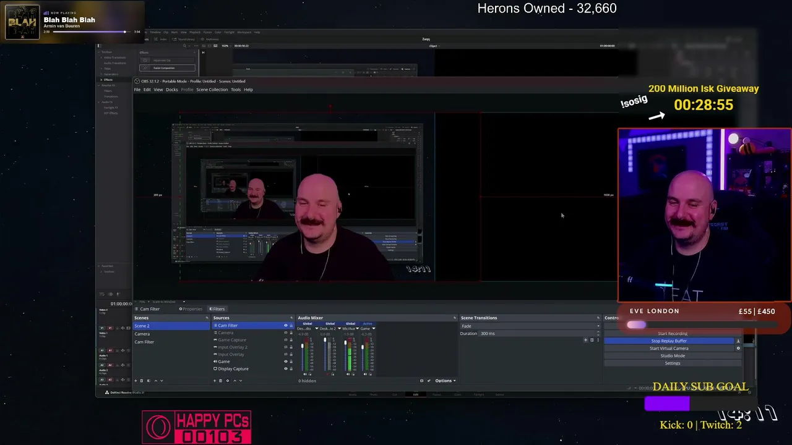
Task: Click Start Recording in Controls
Action: point(673,334)
